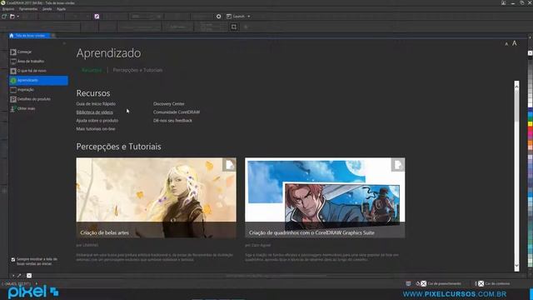This screenshot has width=533, height=300.
Task: Open the Criação de belas artes tutorial thumbnail
Action: pos(156,197)
